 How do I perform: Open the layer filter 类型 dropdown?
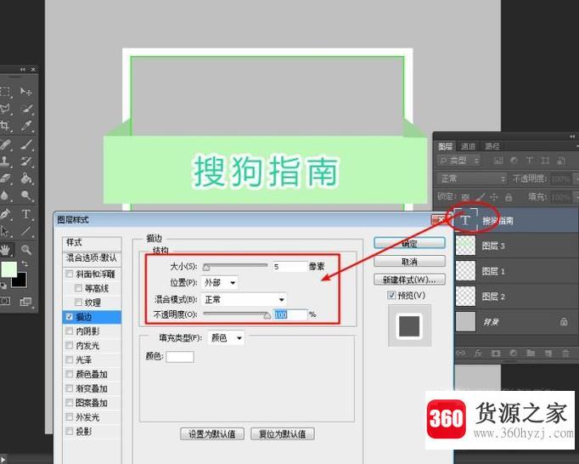458,161
